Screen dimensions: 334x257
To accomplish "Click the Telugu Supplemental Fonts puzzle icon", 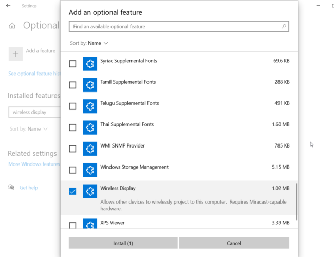I will (90, 106).
